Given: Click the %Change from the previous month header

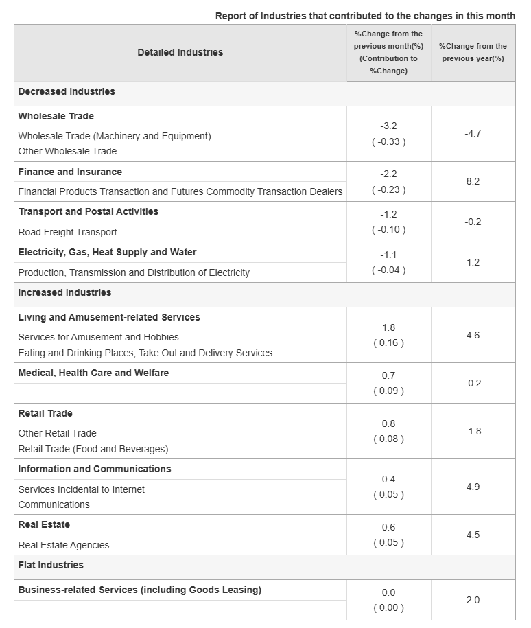Looking at the screenshot, I should (388, 52).
